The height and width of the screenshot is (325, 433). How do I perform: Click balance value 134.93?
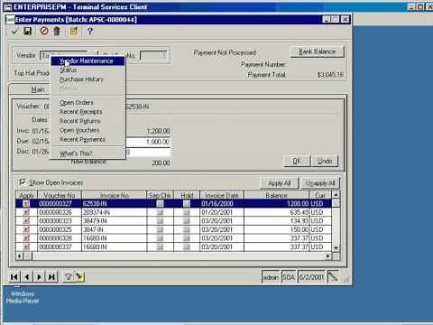[x=277, y=221]
